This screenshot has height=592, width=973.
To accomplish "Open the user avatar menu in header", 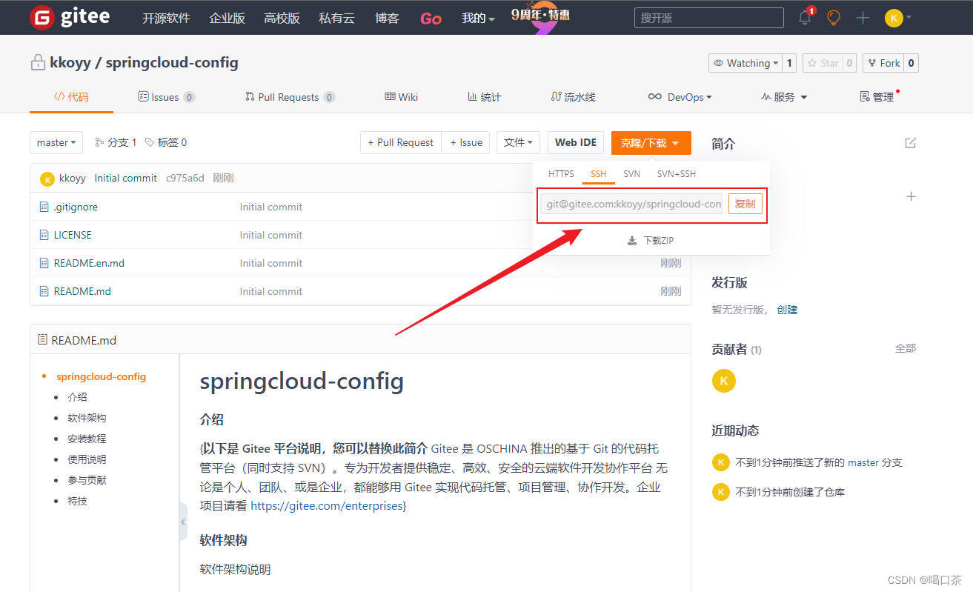I will tap(898, 17).
